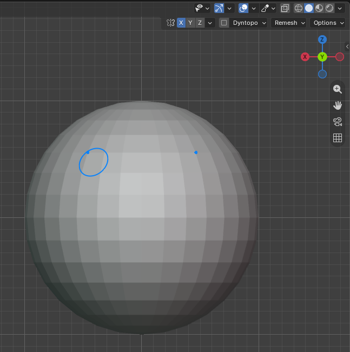Expand the selectability and visibility dropdown arrow
The width and height of the screenshot is (350, 352).
[x=207, y=9]
